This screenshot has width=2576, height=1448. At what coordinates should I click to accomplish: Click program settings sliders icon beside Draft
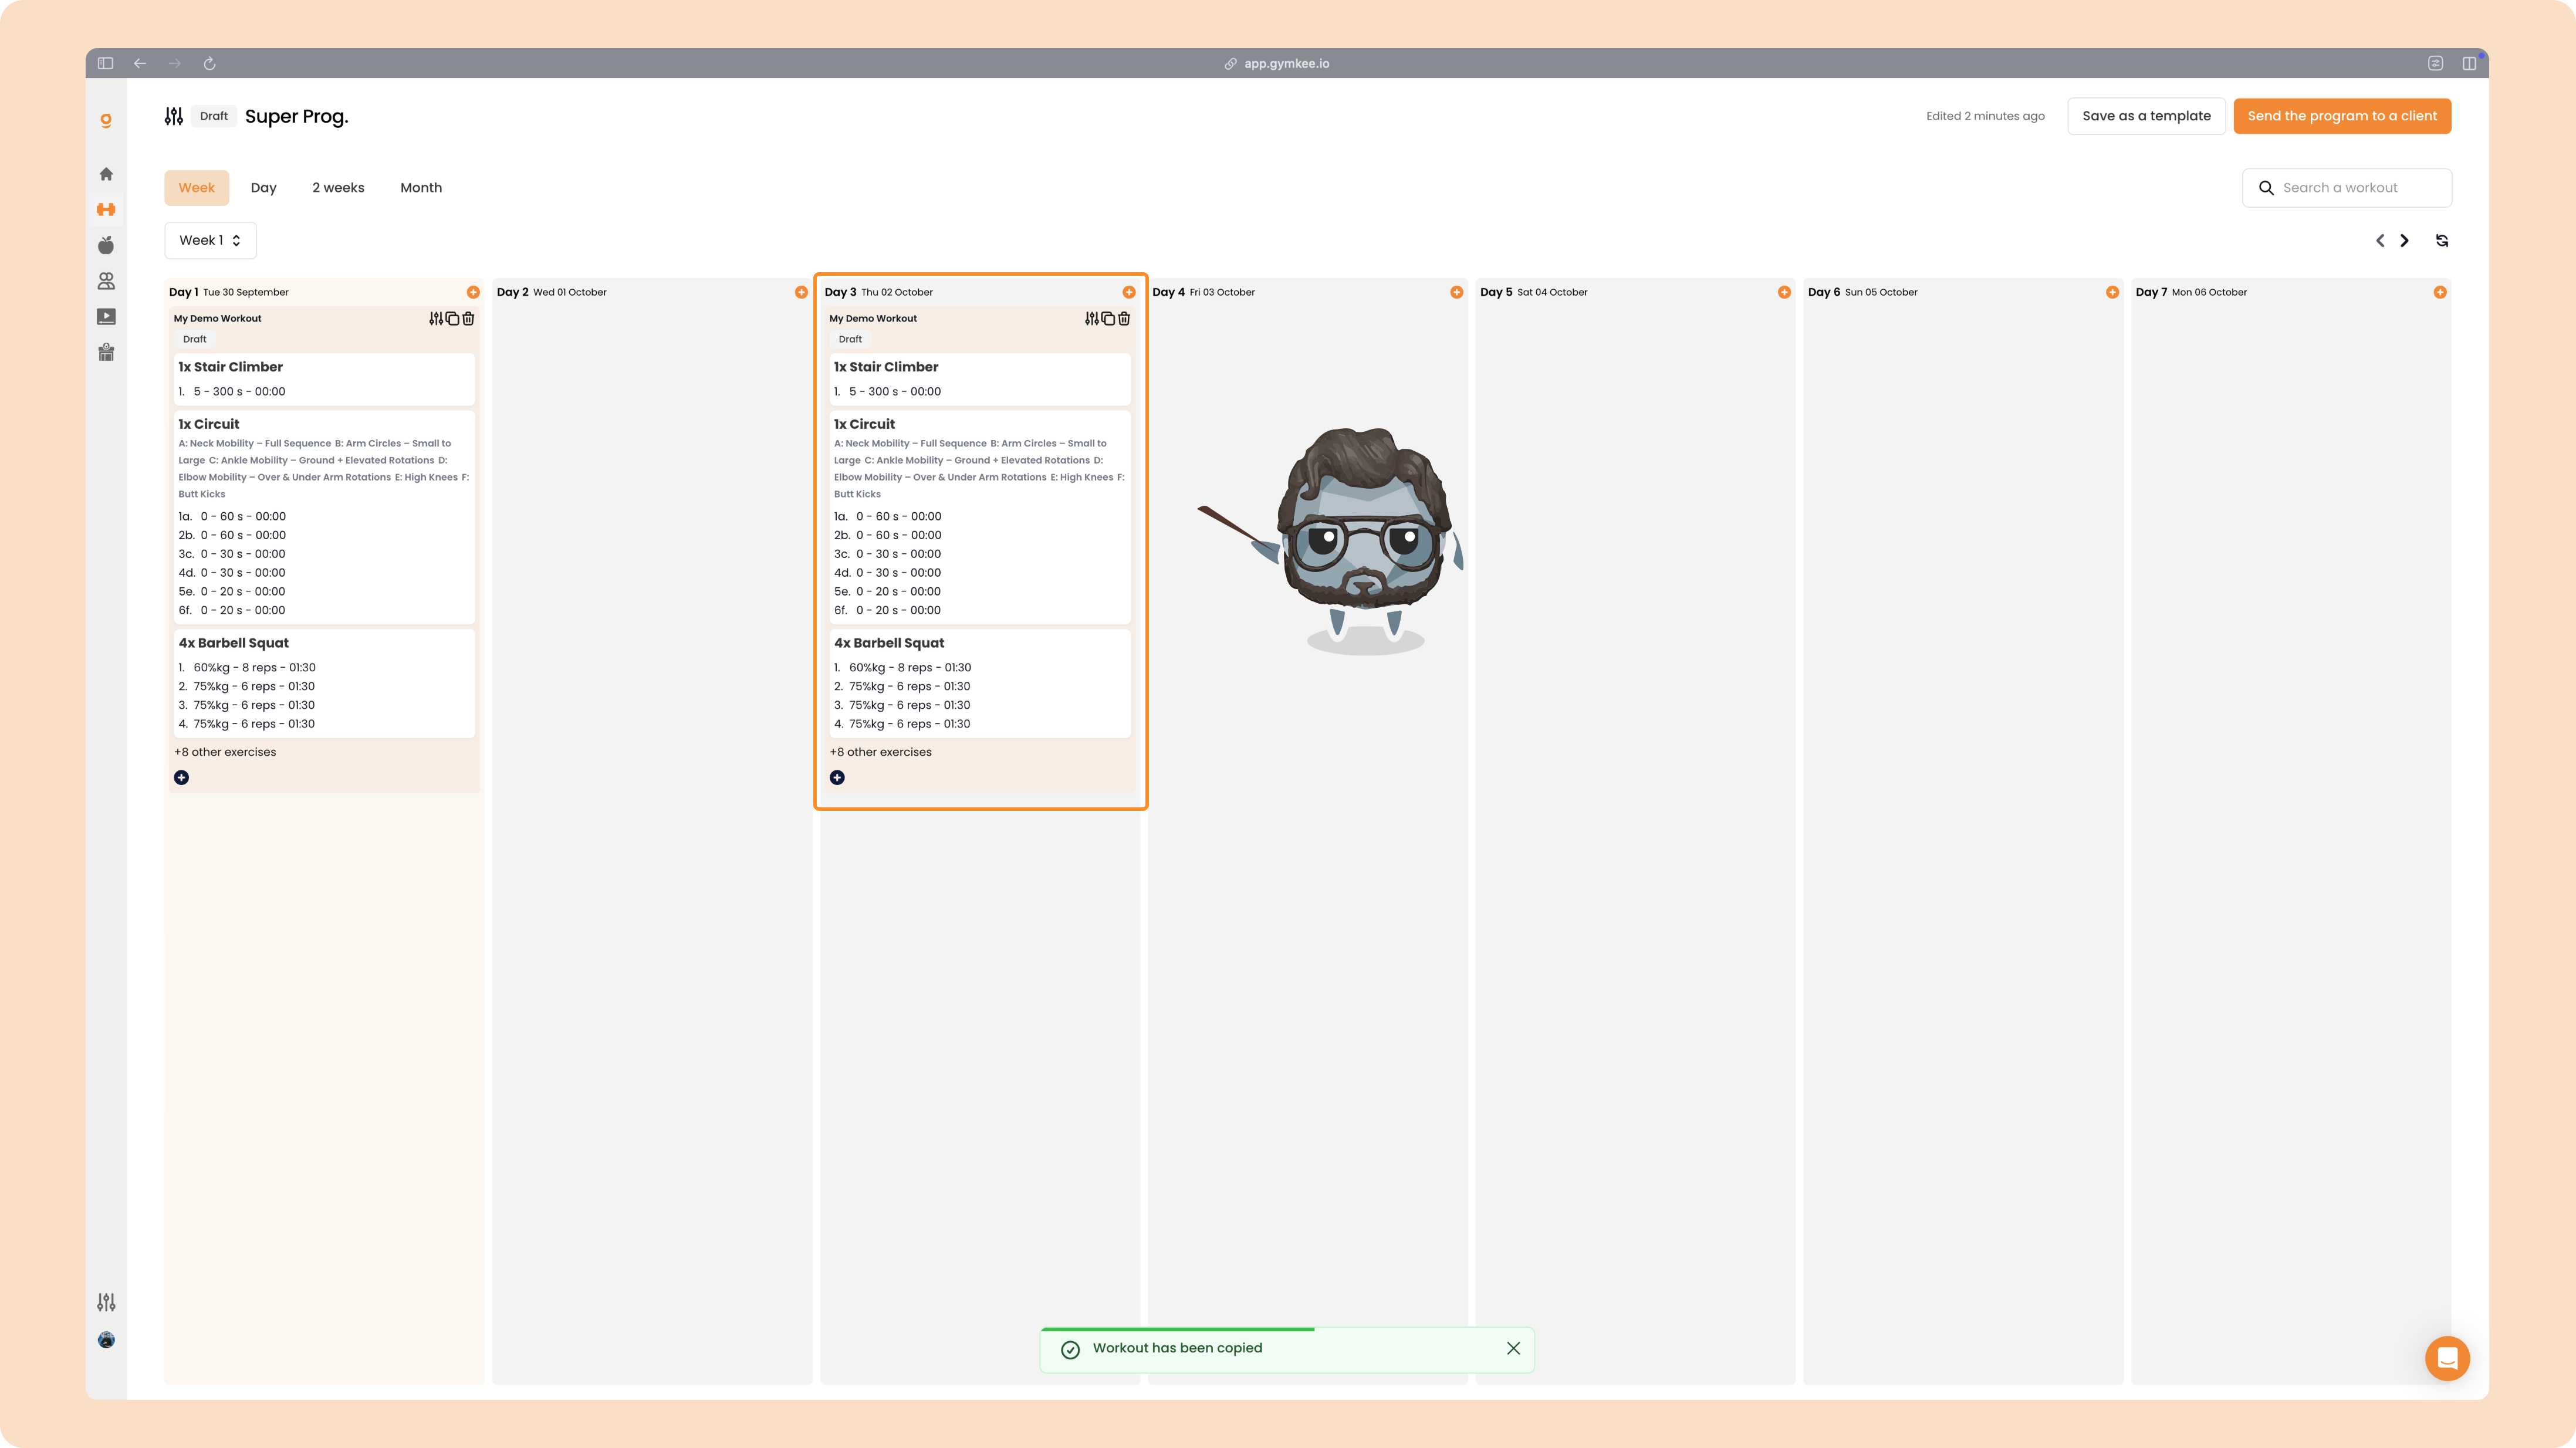pos(174,116)
